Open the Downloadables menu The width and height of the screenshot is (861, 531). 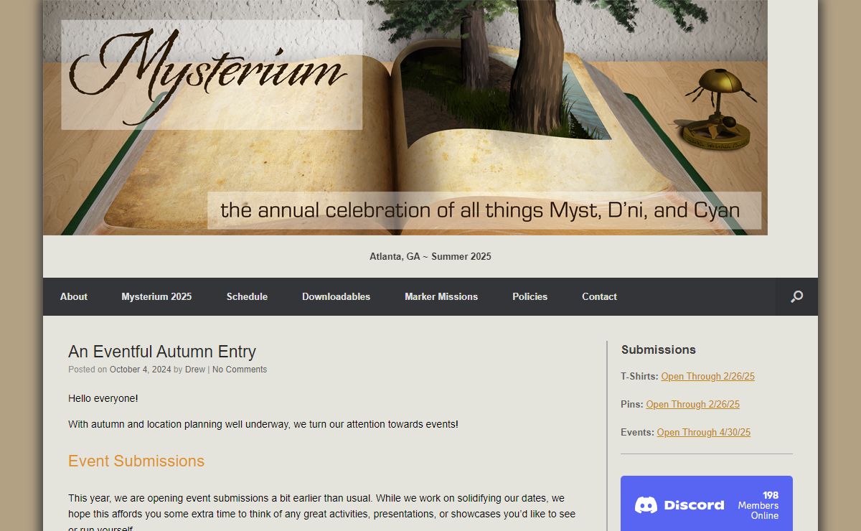[x=336, y=296]
